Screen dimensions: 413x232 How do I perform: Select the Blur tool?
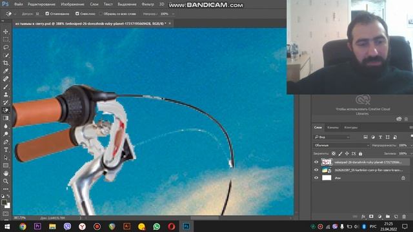point(6,126)
